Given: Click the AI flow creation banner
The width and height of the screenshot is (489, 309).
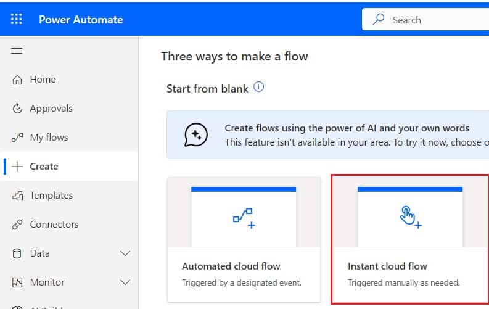Looking at the screenshot, I should click(x=328, y=134).
